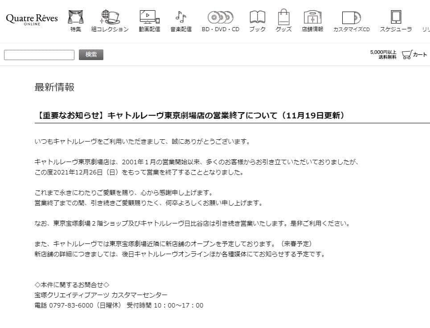The image size is (430, 328).
Task: Click the Quatre Rêves Online logo
Action: 31,19
